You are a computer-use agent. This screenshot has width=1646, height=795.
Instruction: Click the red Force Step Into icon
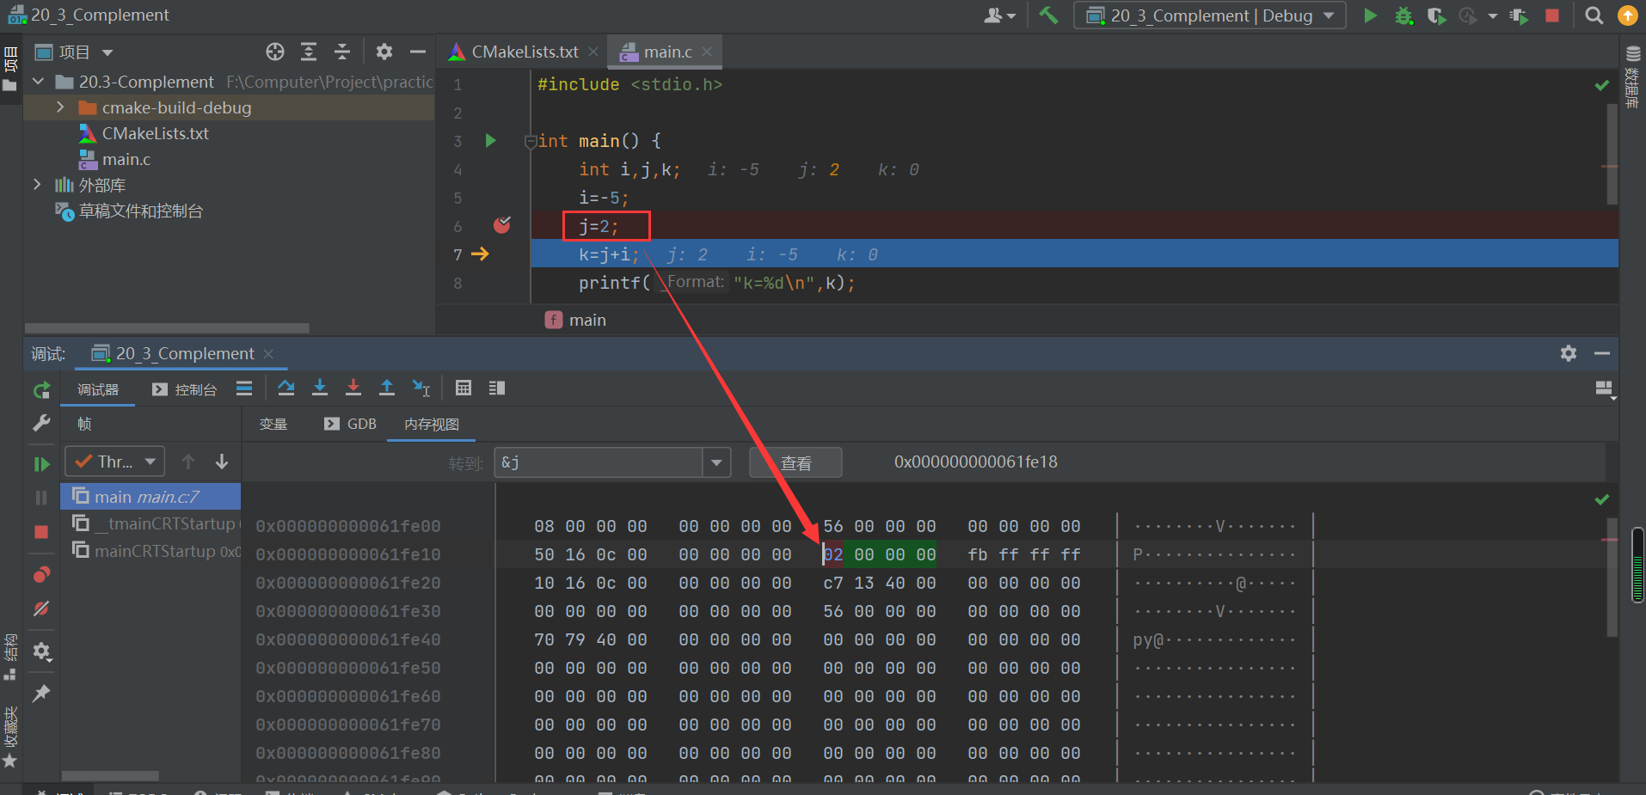pos(353,388)
